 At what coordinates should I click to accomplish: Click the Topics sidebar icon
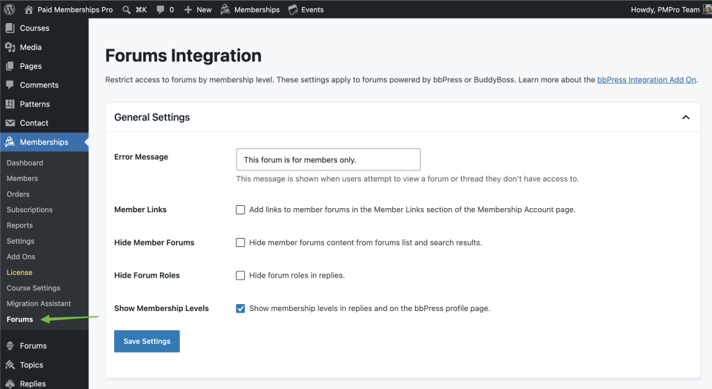point(10,365)
